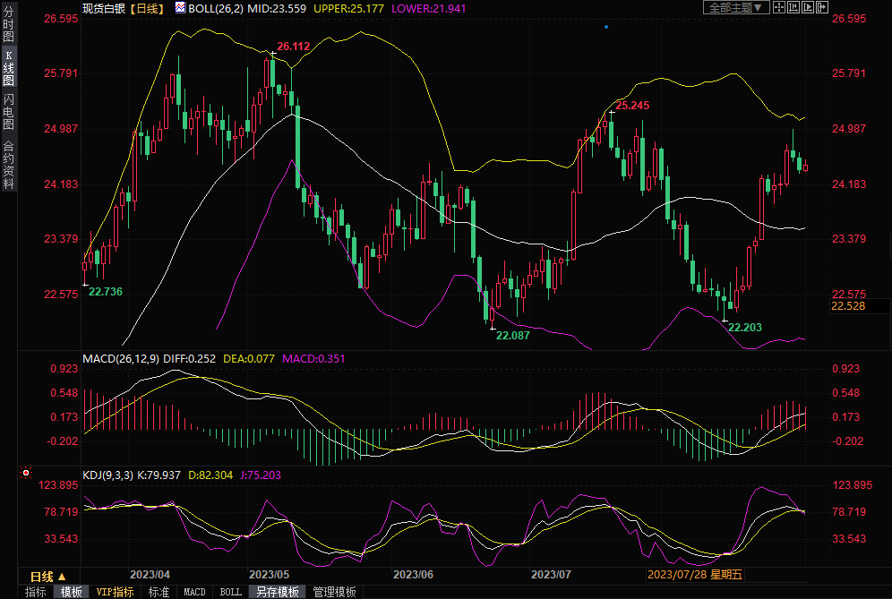Click the VIP指标 bottom tab

pyautogui.click(x=115, y=592)
